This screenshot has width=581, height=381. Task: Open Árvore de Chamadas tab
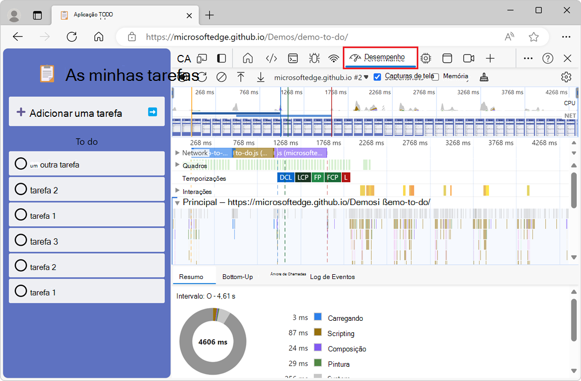[288, 274]
